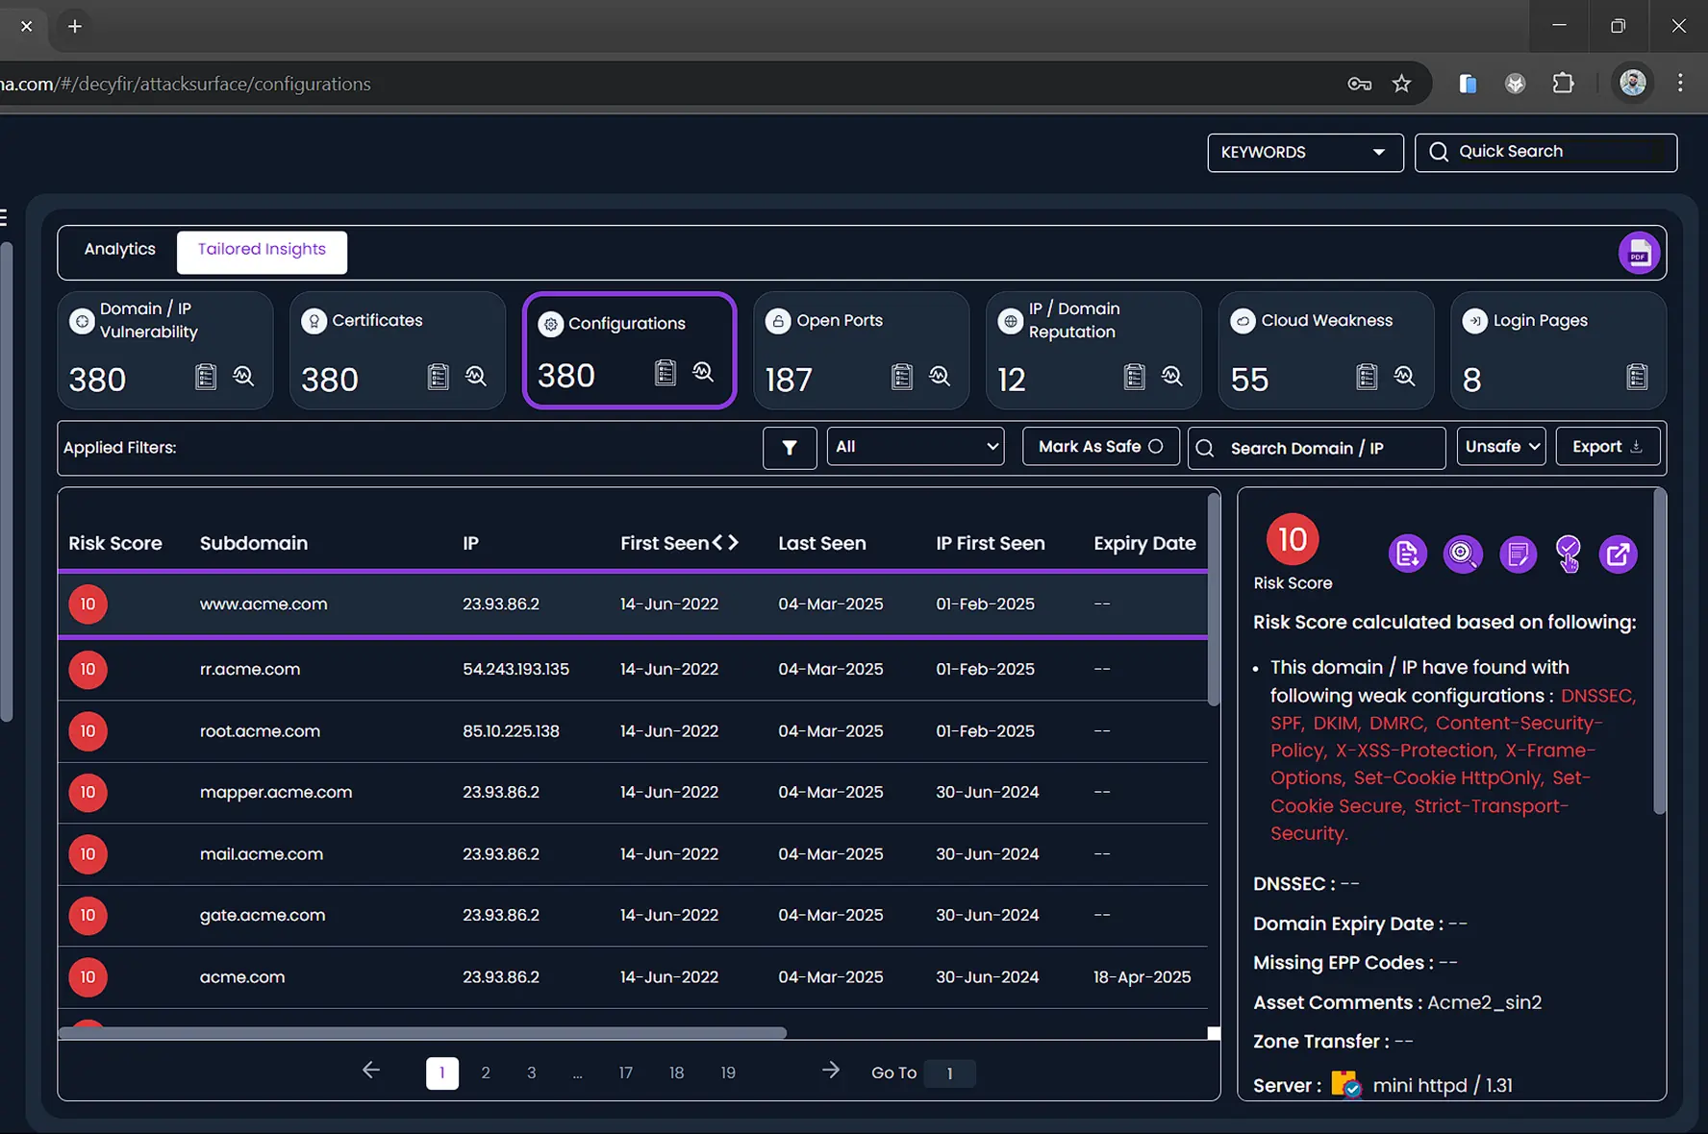The height and width of the screenshot is (1134, 1708).
Task: Open the filter funnel icon
Action: pyautogui.click(x=789, y=448)
